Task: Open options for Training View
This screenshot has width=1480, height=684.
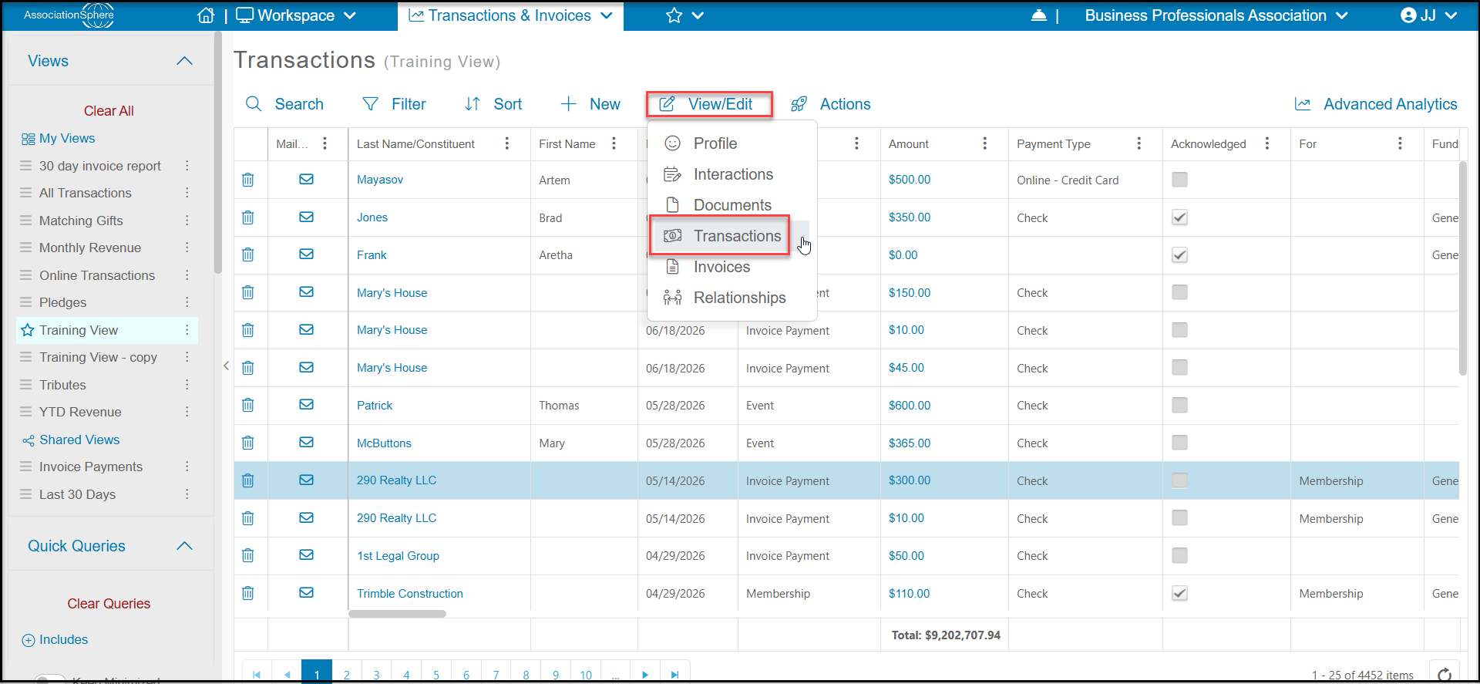Action: (x=187, y=330)
